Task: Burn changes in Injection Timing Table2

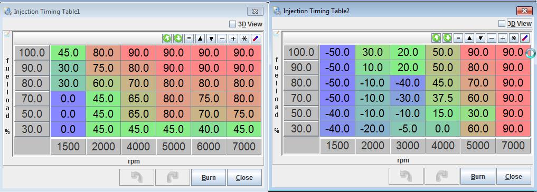Action: tap(478, 176)
